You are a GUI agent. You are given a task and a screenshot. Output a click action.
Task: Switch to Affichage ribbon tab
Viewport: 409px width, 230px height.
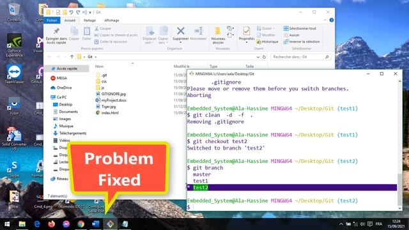point(112,20)
